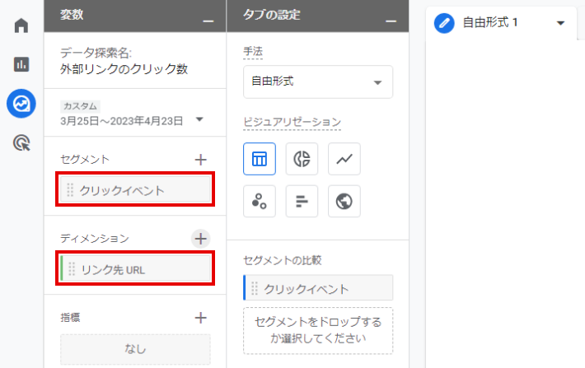Viewport: 585px width, 368px height.
Task: Add a new segment with plus
Action: click(200, 159)
